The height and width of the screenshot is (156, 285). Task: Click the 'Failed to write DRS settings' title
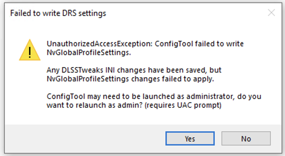click(58, 13)
